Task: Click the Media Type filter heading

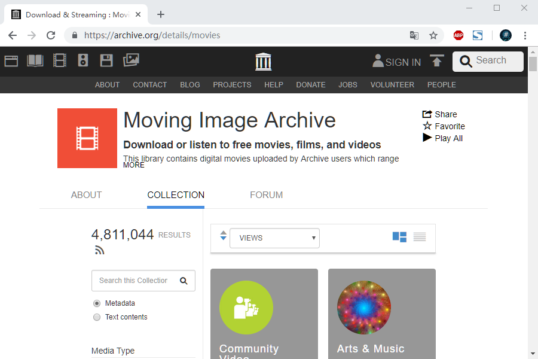Action: pyautogui.click(x=113, y=351)
